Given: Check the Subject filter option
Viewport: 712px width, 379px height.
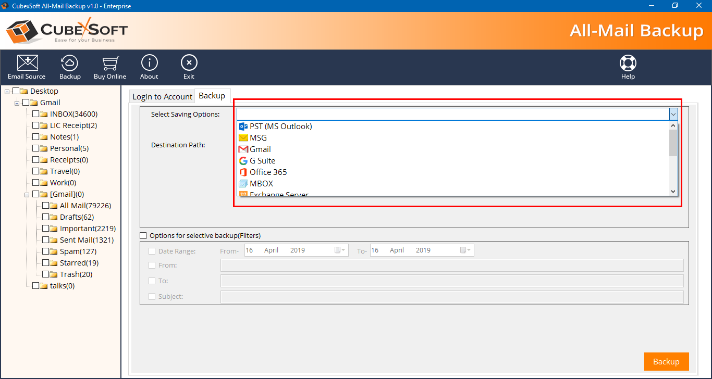Looking at the screenshot, I should (152, 297).
